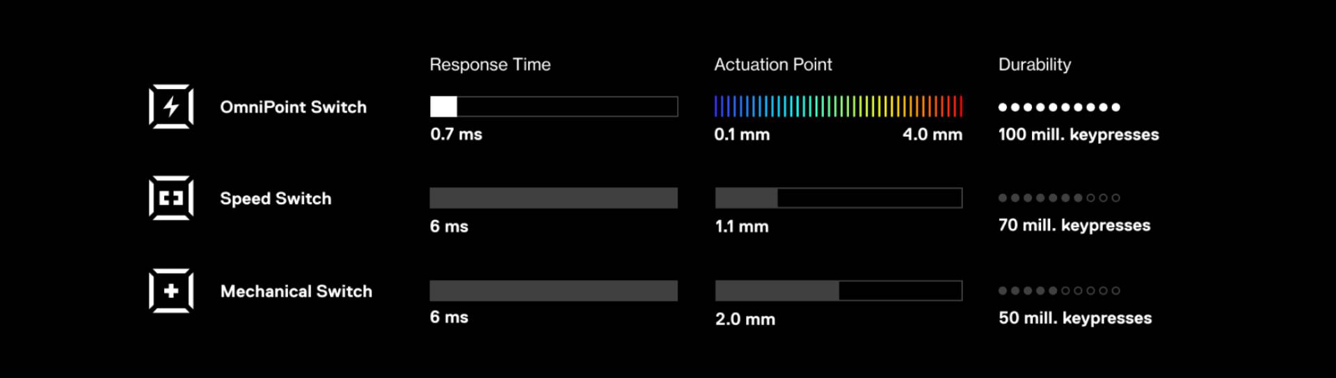The height and width of the screenshot is (378, 1336).
Task: Click the Durability column header
Action: pos(1035,65)
